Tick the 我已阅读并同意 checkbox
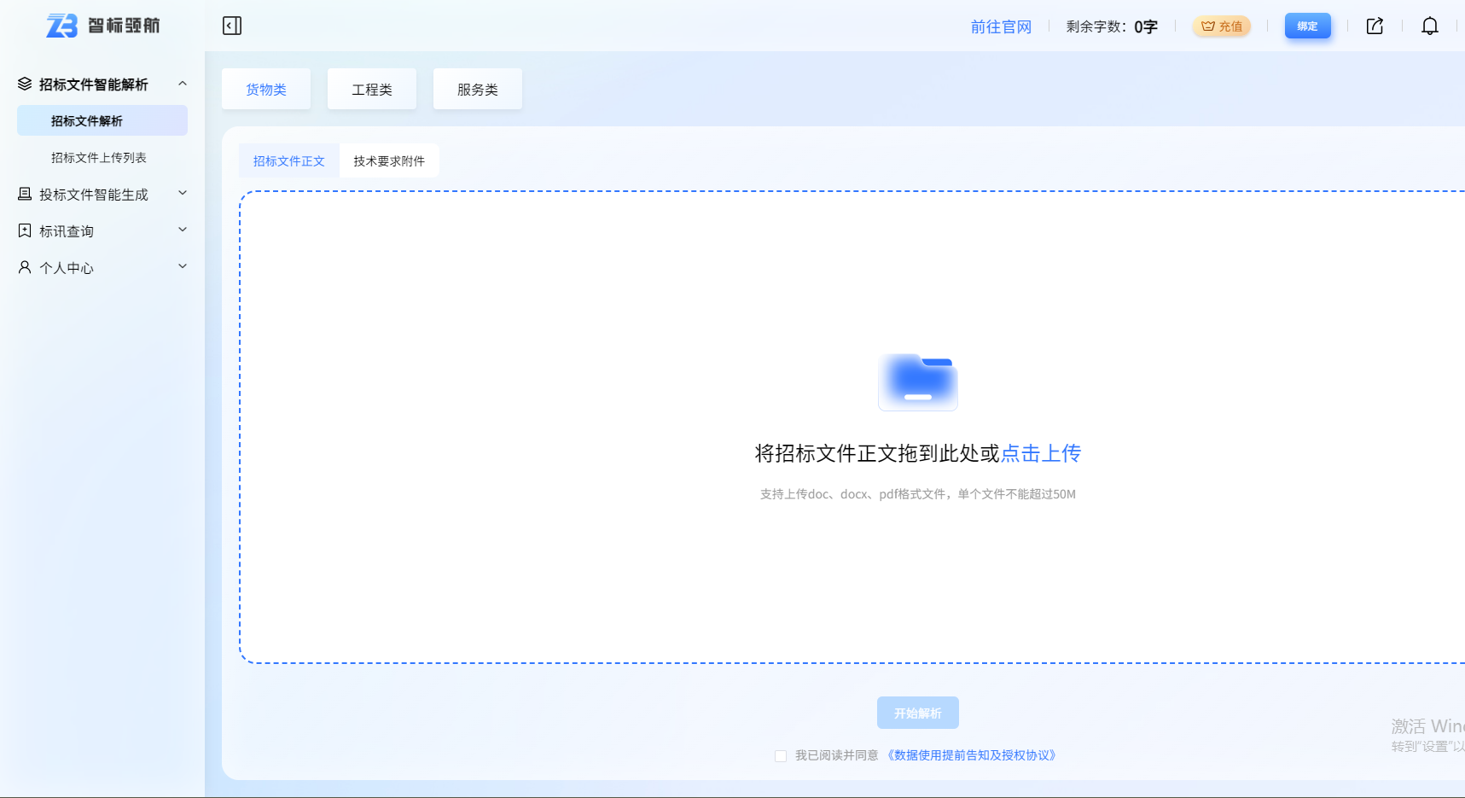This screenshot has height=798, width=1465. click(781, 756)
